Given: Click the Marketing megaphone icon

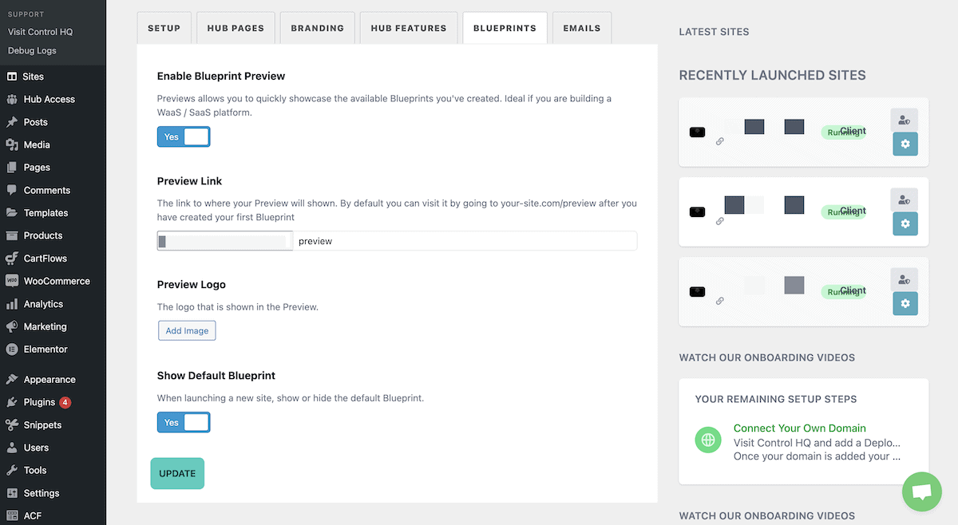Looking at the screenshot, I should click(12, 326).
